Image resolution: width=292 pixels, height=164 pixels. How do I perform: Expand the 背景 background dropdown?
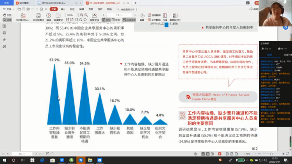(x=143, y=19)
